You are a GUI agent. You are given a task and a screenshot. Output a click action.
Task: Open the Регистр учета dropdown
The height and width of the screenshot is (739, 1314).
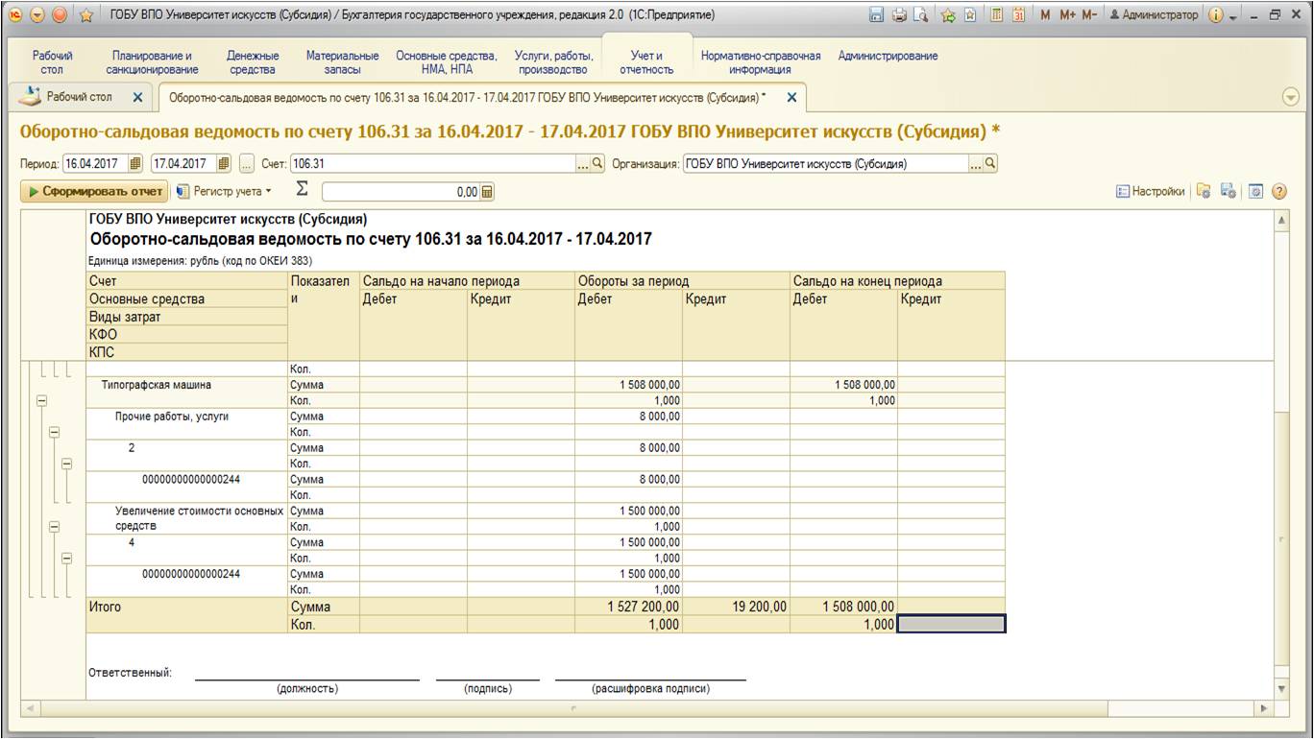point(225,192)
